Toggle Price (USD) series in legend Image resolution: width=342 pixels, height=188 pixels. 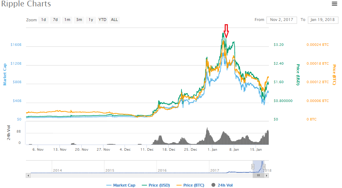coord(156,185)
